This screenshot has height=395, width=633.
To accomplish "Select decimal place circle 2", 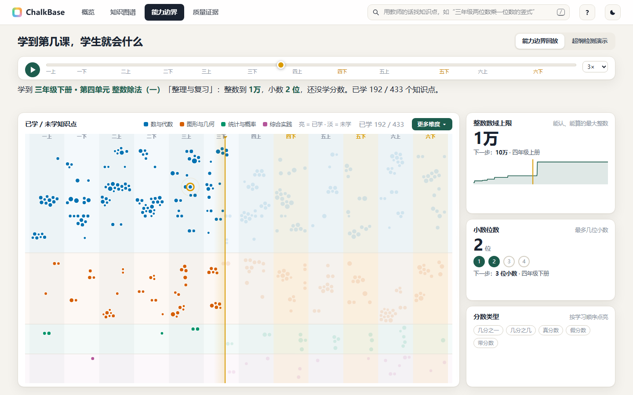I will click(x=494, y=262).
